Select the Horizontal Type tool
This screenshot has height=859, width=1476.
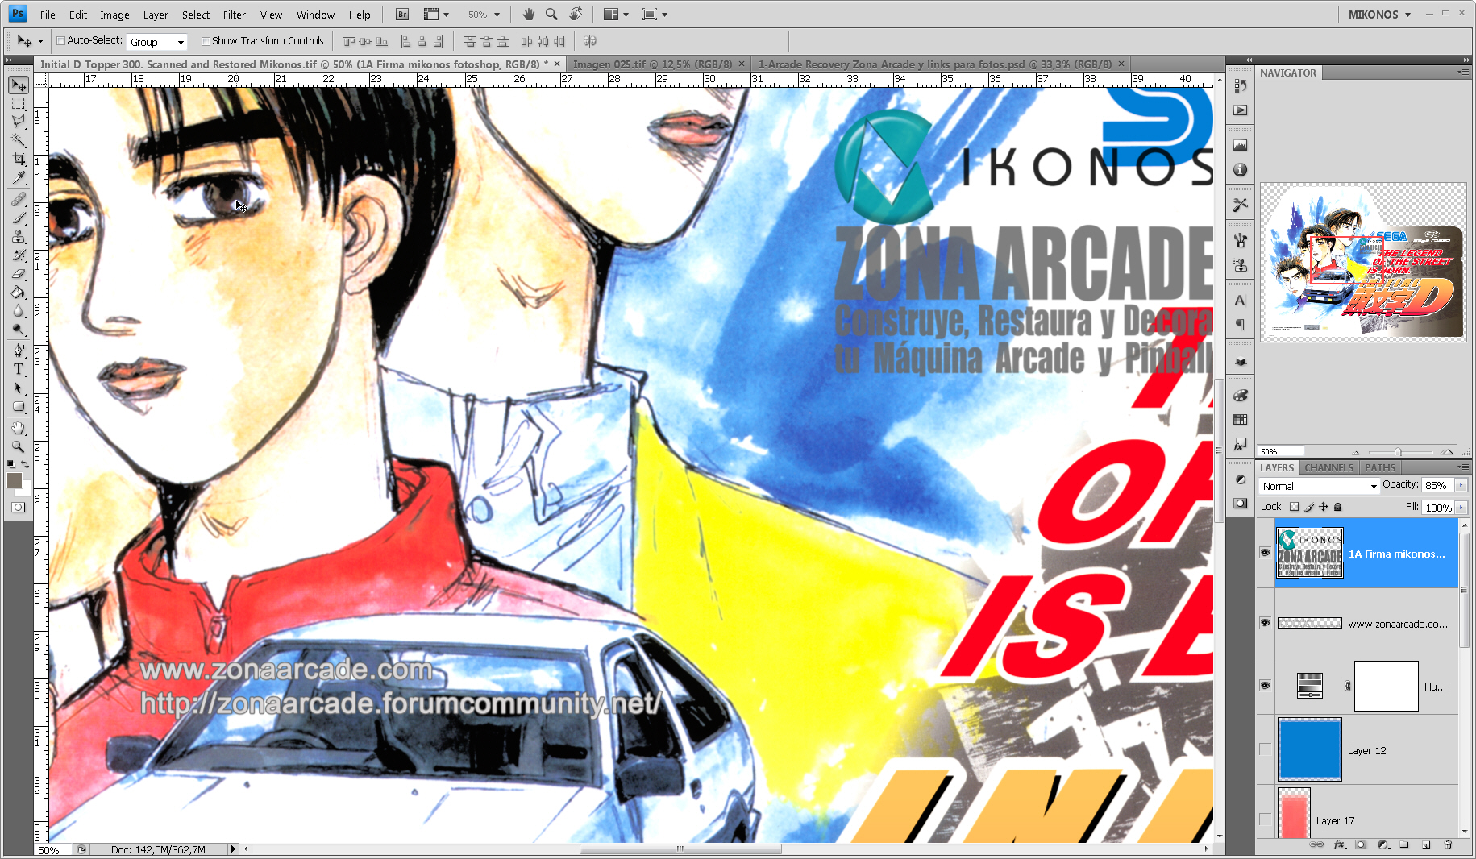point(19,369)
